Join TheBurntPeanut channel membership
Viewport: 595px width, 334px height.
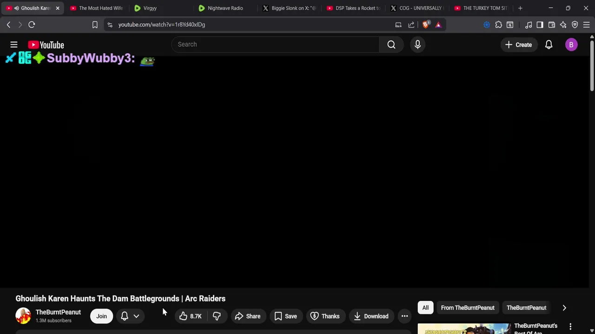point(101,316)
